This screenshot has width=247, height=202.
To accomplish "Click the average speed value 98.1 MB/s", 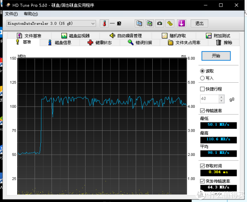I will [x=218, y=153].
